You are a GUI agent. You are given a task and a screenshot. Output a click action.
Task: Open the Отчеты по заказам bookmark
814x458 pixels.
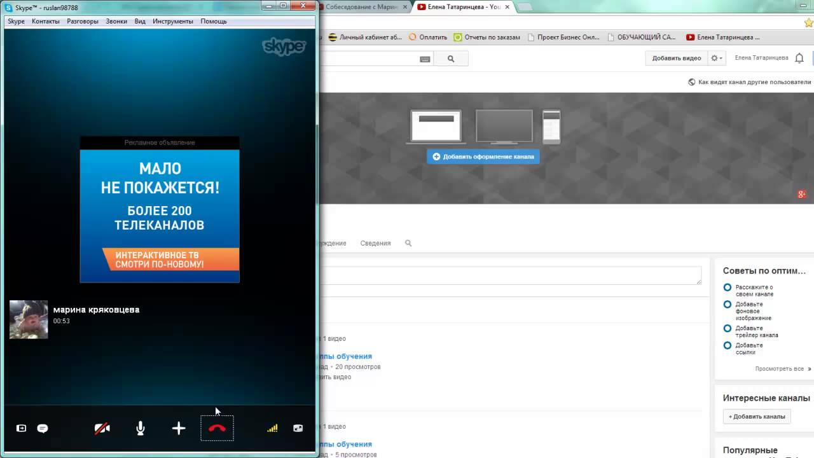(487, 37)
